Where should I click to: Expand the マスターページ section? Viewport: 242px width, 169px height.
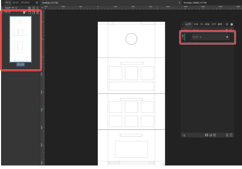[x=2, y=8]
